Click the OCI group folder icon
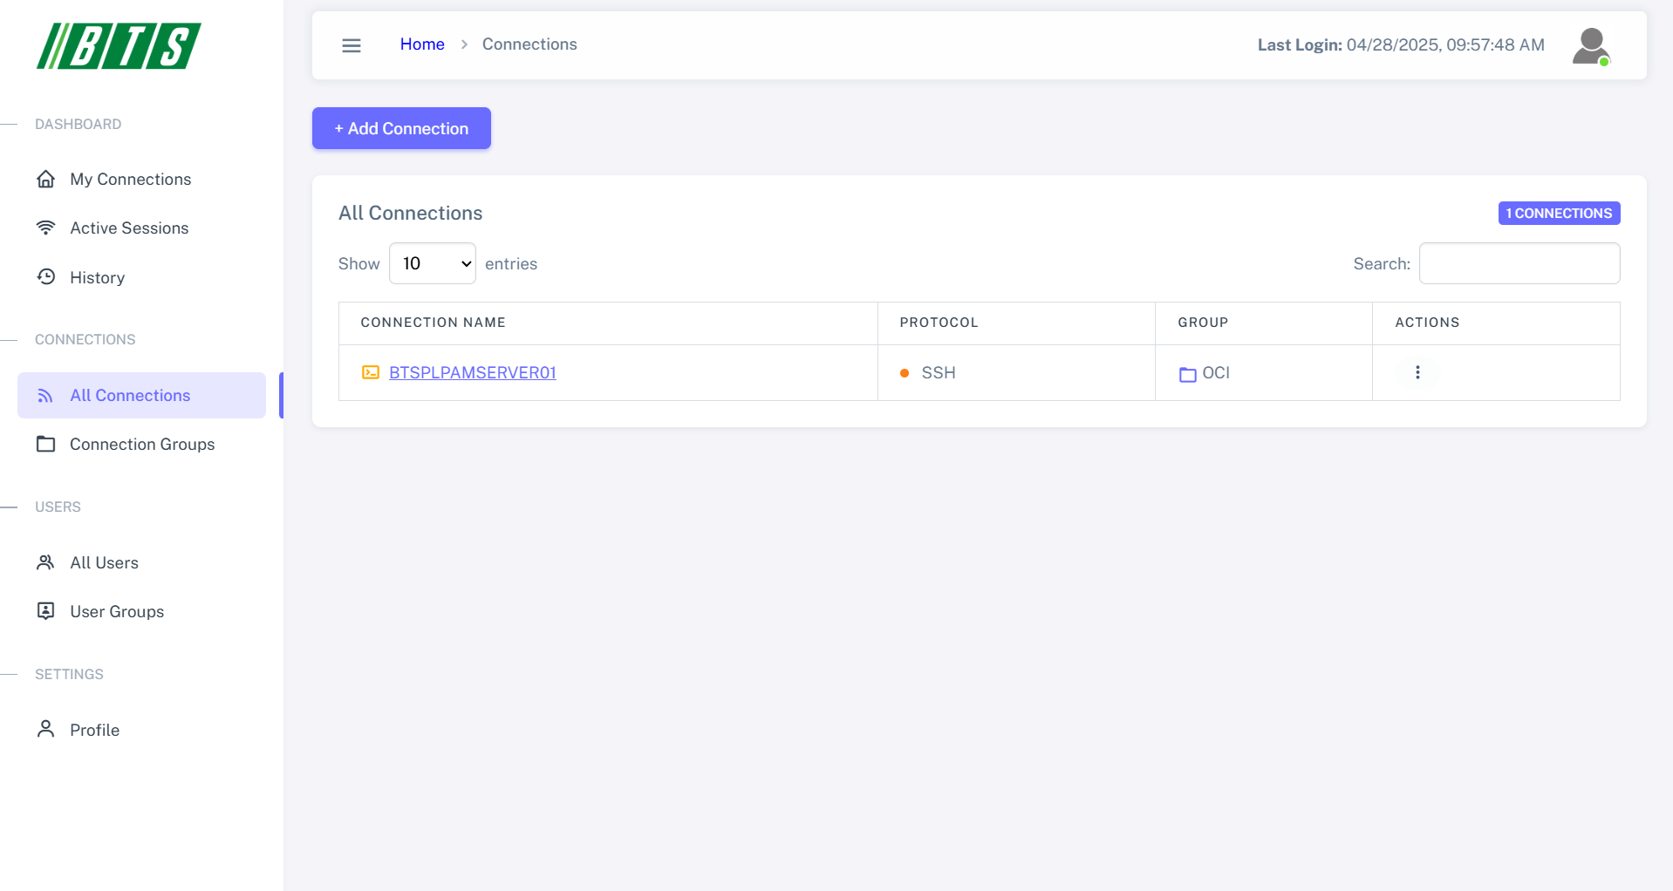The image size is (1673, 891). coord(1186,374)
